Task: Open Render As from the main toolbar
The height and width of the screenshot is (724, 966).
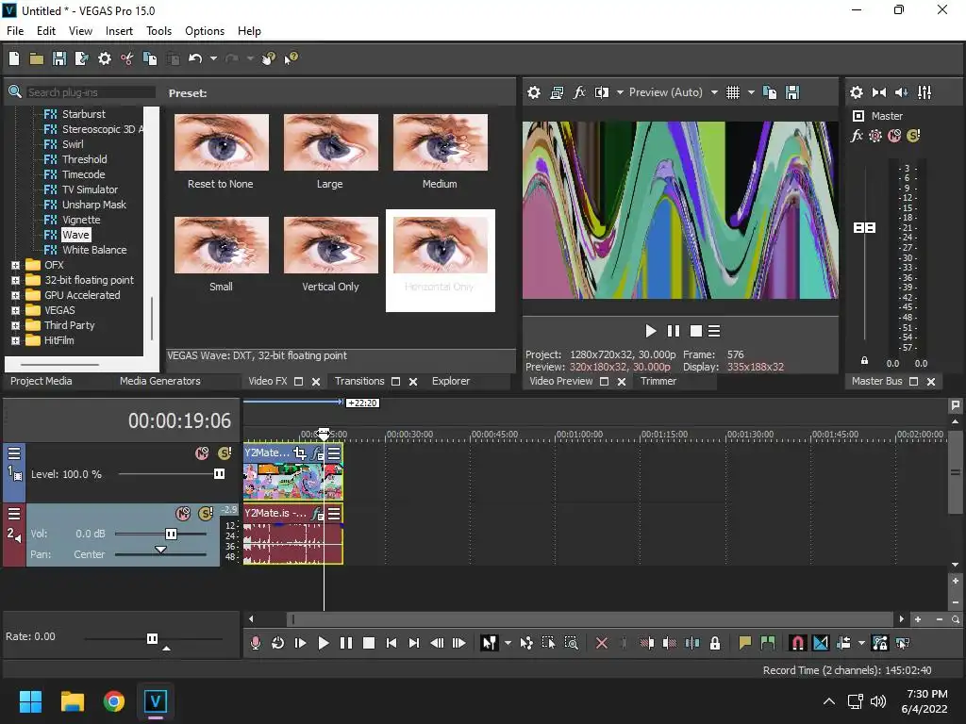Action: [x=81, y=58]
